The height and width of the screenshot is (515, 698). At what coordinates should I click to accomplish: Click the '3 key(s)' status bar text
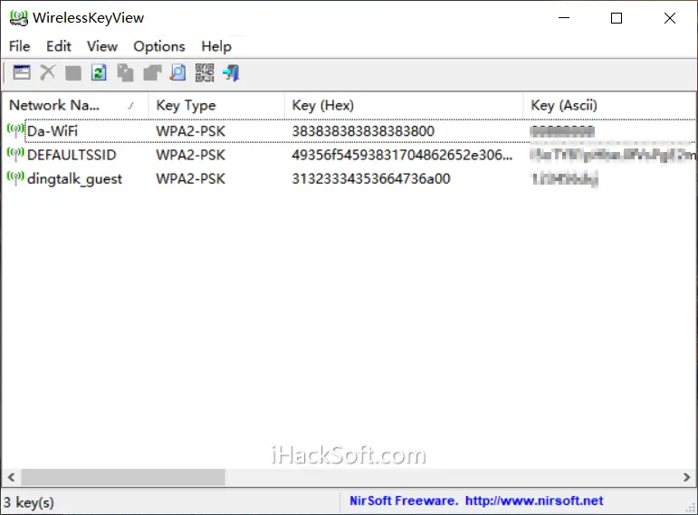29,502
